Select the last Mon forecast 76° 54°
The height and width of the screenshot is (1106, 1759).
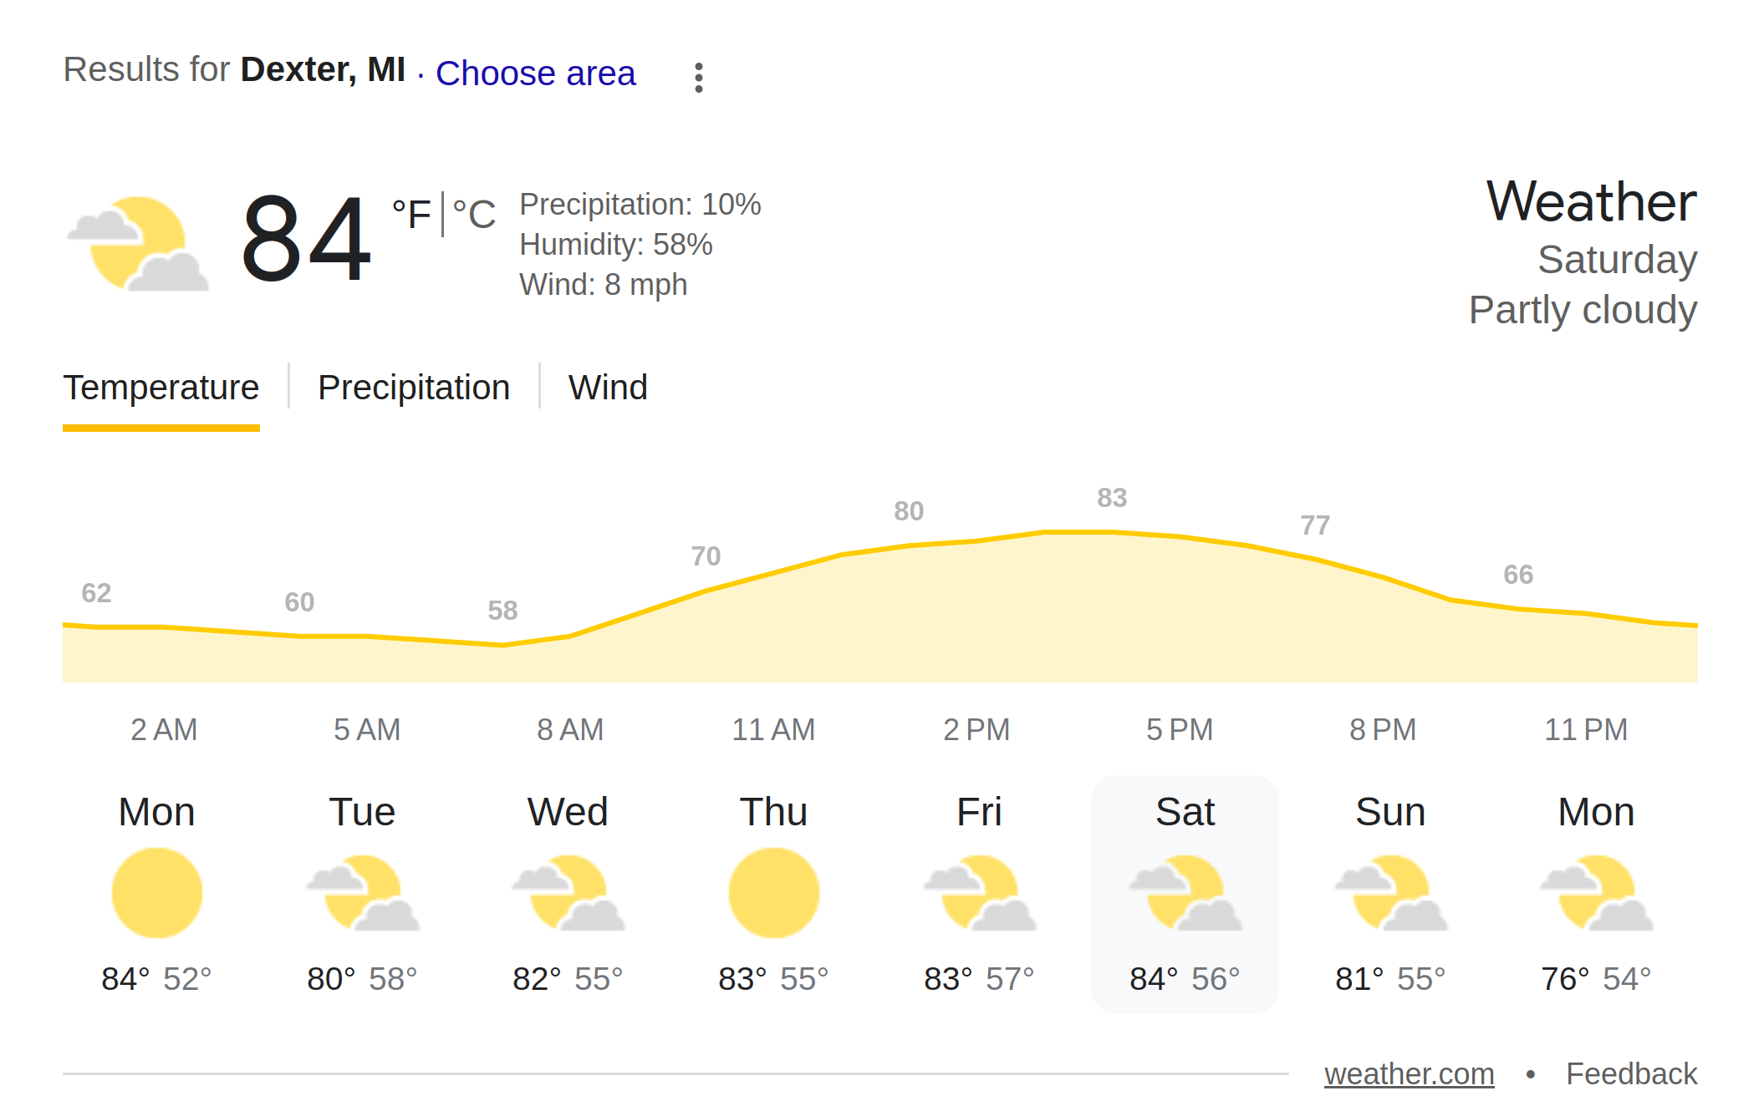[x=1596, y=894]
